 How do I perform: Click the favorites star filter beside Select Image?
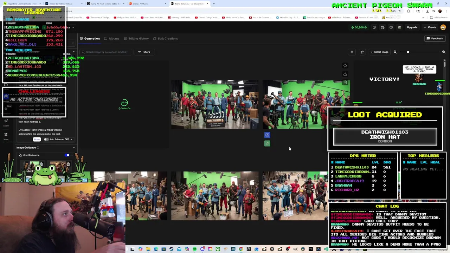[362, 52]
